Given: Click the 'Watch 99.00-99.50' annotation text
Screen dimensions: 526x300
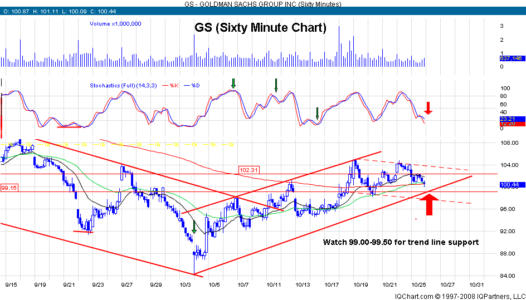Looking at the screenshot, I should (x=401, y=242).
